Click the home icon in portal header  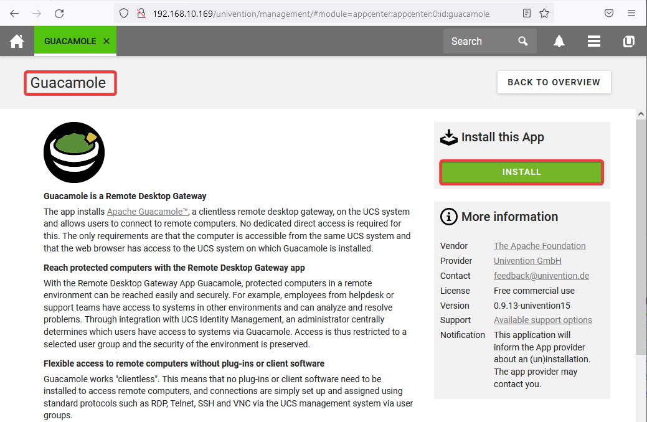17,41
